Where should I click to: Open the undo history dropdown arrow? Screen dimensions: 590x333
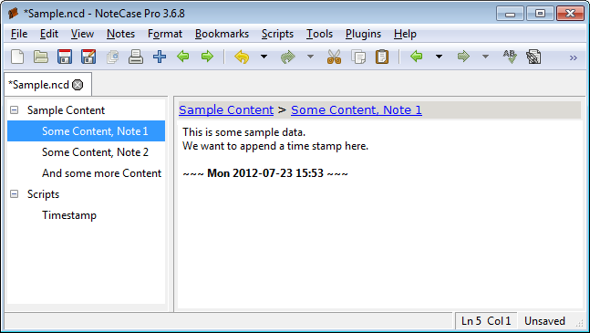(x=264, y=57)
